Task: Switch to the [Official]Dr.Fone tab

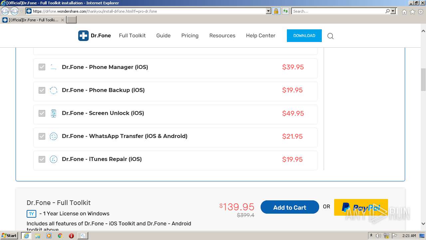Action: [33, 20]
